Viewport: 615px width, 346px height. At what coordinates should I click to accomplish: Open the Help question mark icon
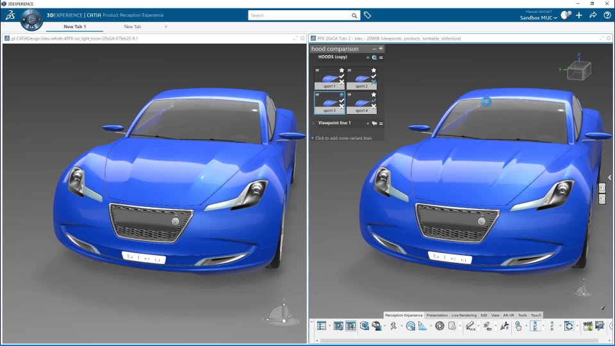tap(607, 15)
